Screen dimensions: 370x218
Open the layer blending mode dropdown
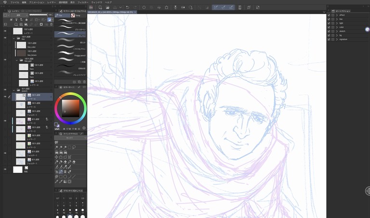tap(19, 15)
